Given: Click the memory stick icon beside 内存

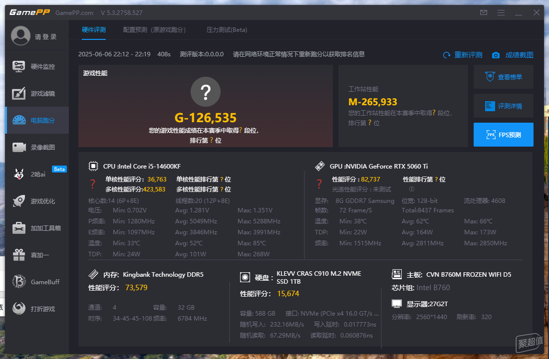Looking at the screenshot, I should tap(93, 274).
